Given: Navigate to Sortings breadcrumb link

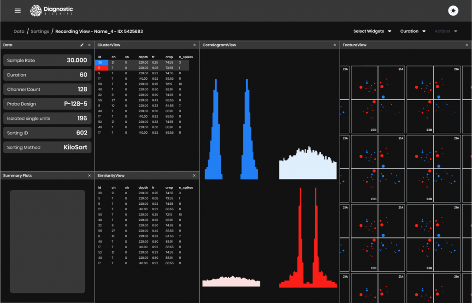Looking at the screenshot, I should (x=40, y=31).
